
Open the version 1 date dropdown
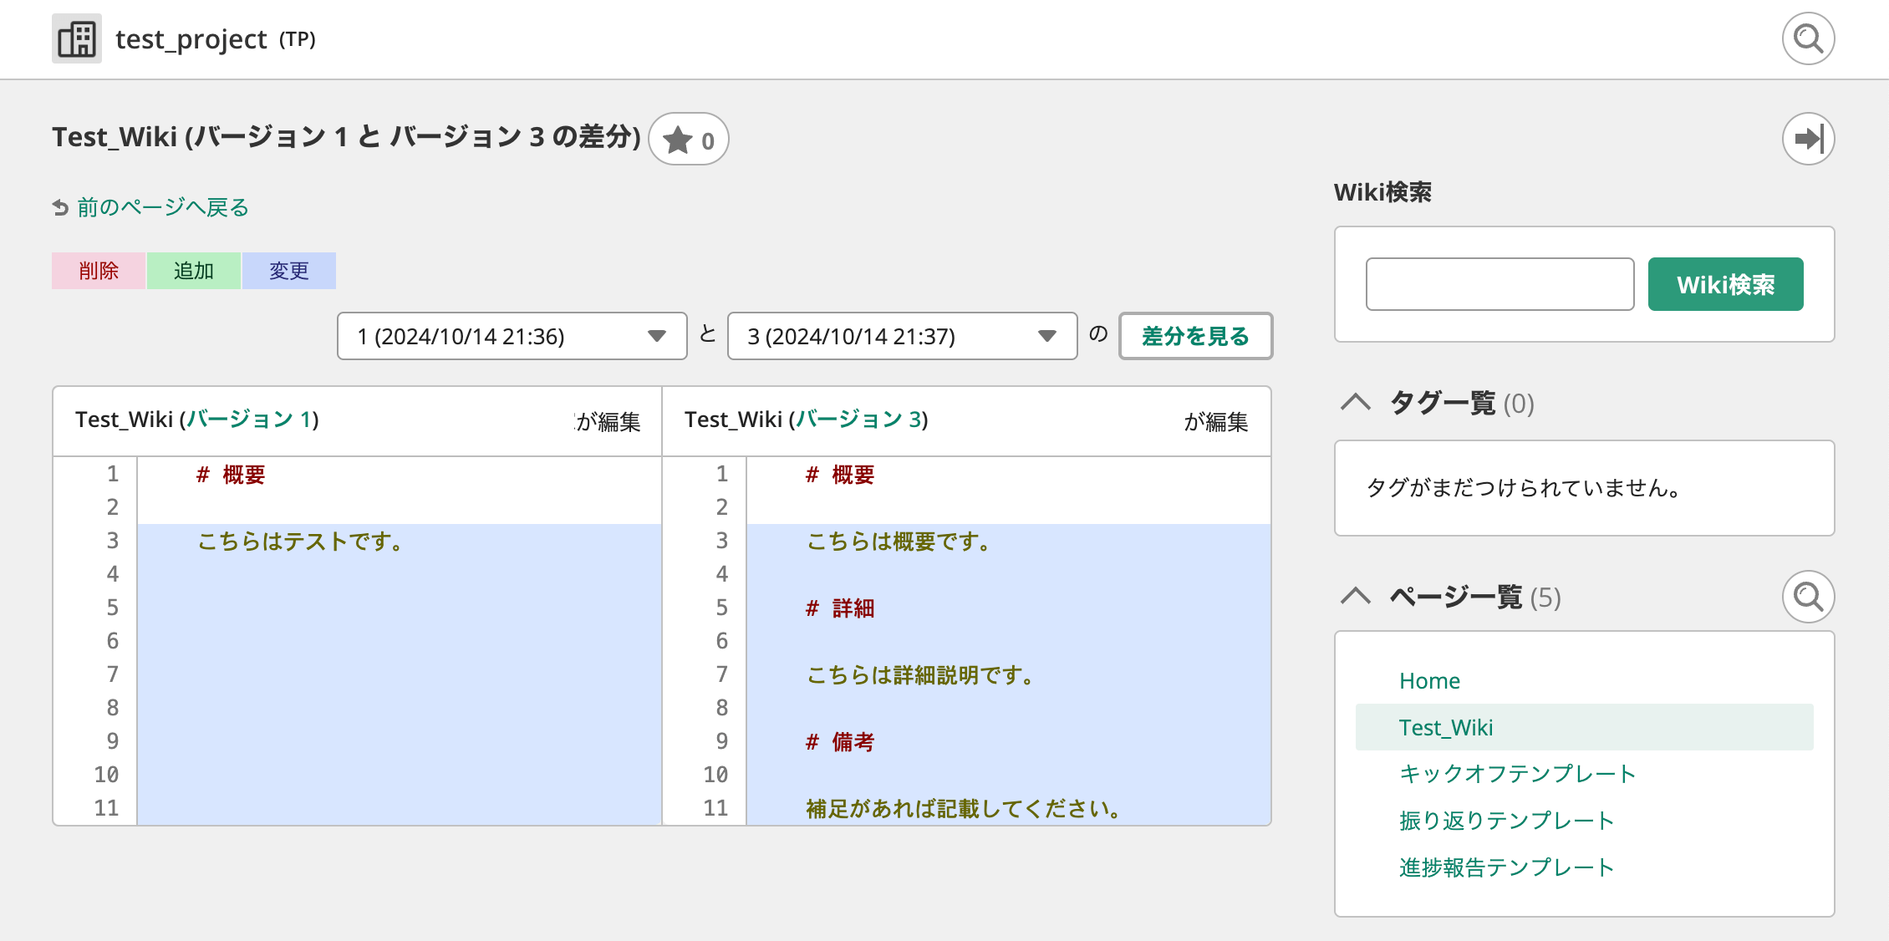pos(512,336)
